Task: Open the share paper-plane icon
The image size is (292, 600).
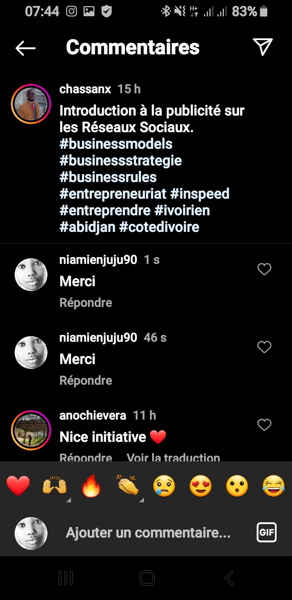Action: pyautogui.click(x=263, y=47)
